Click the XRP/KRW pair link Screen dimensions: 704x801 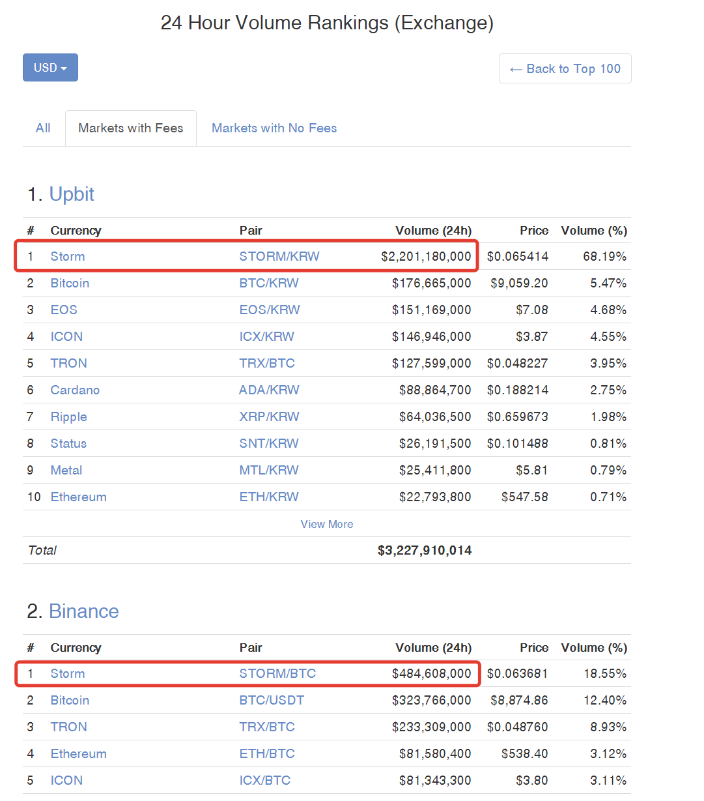(269, 417)
